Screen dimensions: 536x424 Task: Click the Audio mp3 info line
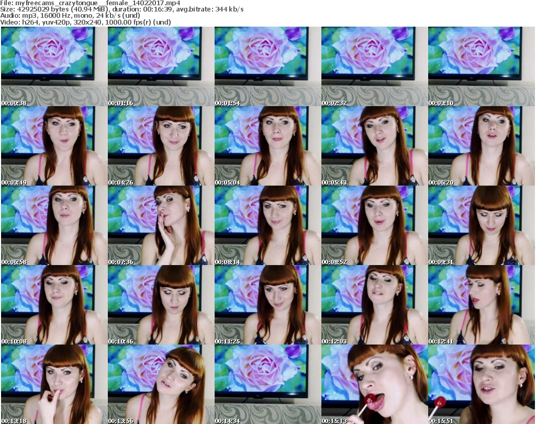(70, 16)
